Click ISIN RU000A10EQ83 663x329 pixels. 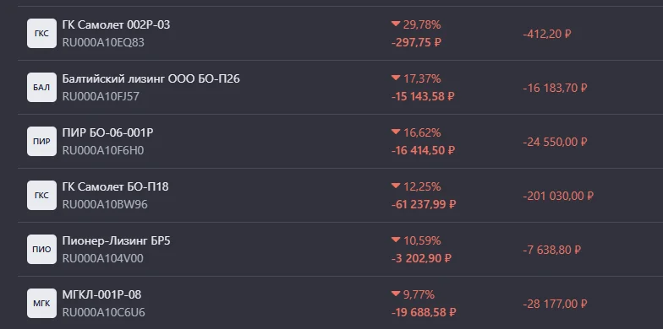tap(103, 42)
